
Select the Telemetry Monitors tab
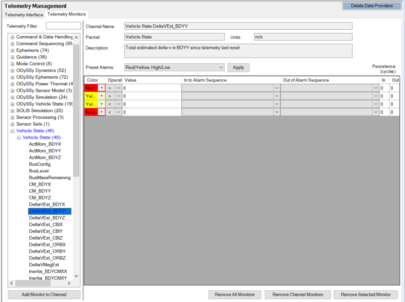point(67,14)
